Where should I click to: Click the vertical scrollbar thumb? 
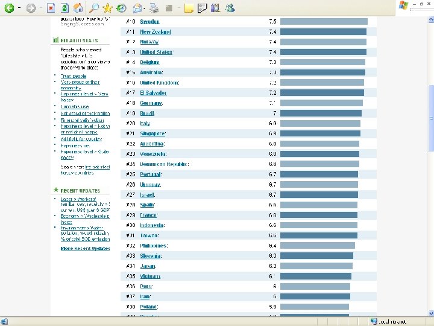[431, 118]
